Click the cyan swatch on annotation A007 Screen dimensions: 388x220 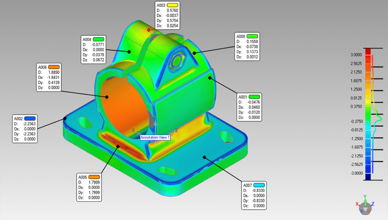[x=259, y=185]
